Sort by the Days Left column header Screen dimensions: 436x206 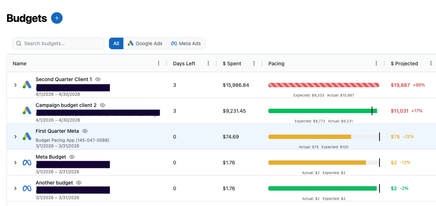[184, 64]
